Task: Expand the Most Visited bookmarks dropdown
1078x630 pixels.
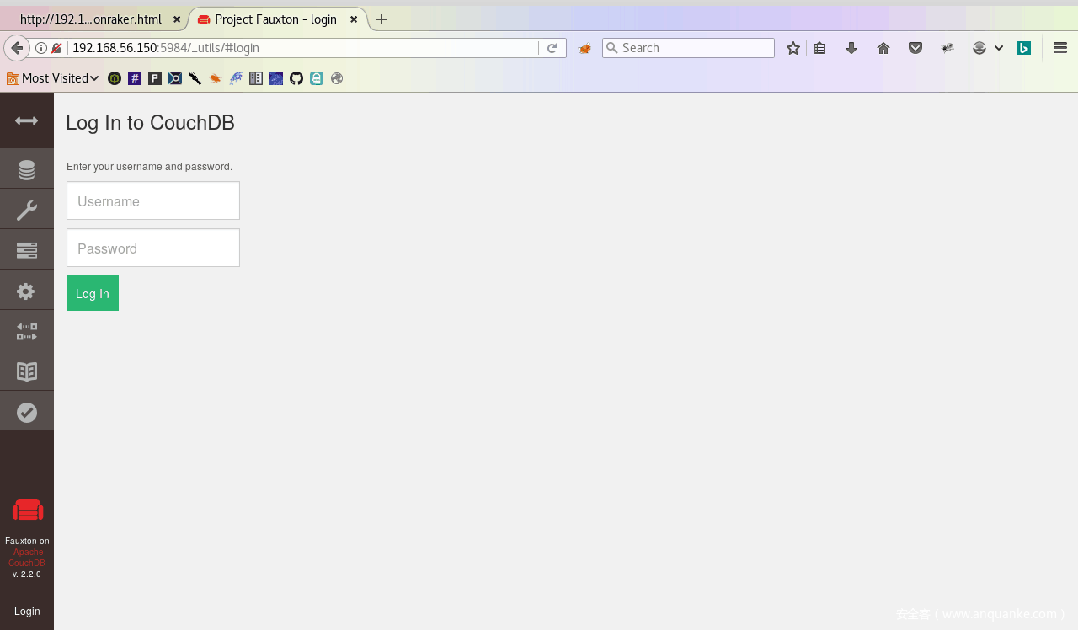Action: tap(52, 78)
